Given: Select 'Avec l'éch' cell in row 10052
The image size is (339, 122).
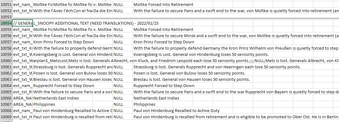Looking at the screenshot, I should coord(62,11).
